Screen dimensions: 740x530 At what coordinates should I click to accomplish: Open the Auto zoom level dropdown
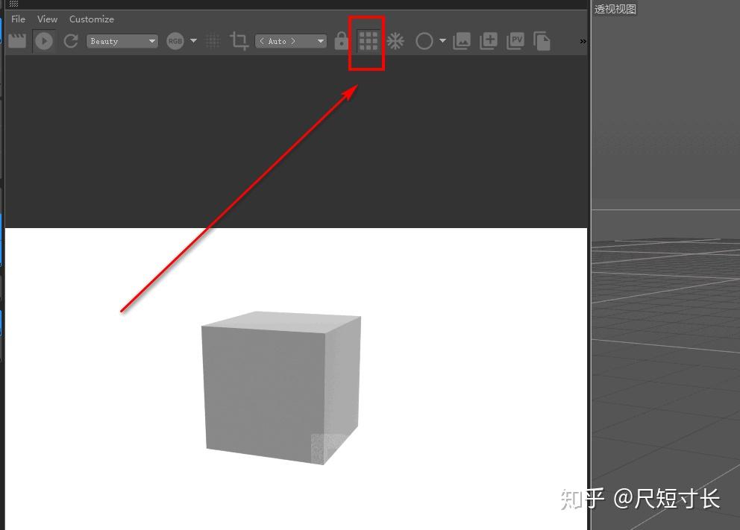tap(291, 41)
